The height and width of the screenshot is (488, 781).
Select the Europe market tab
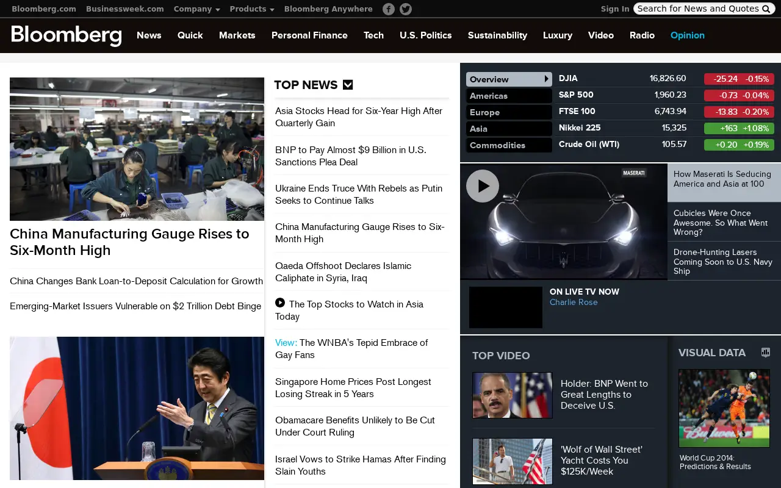(x=509, y=112)
